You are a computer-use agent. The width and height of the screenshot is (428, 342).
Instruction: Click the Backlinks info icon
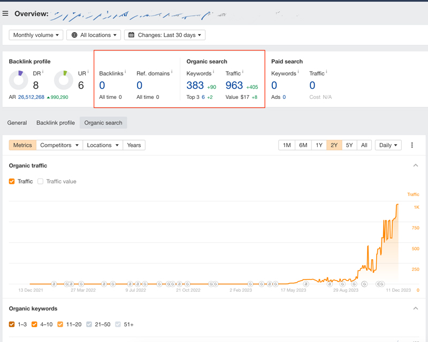pos(125,72)
